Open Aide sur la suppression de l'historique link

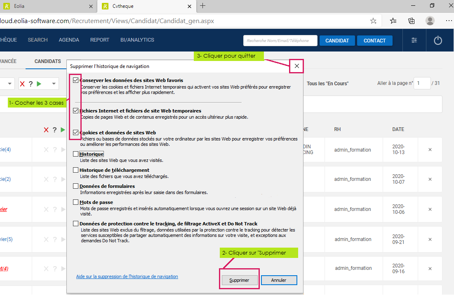coord(127,276)
